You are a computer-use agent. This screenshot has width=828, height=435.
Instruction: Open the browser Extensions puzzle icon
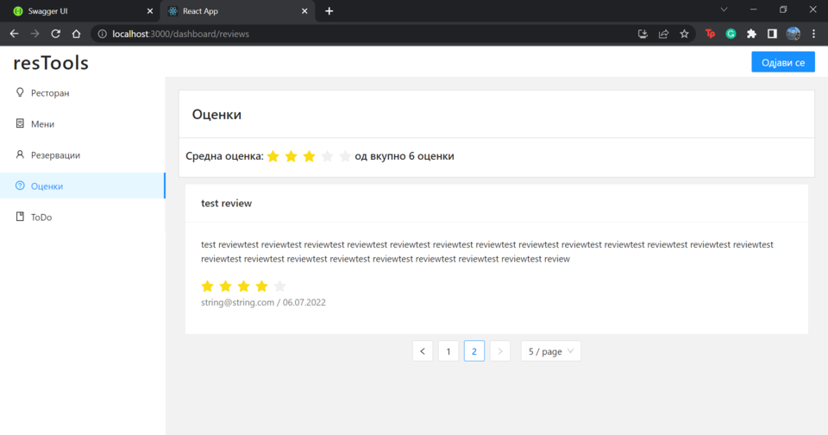[x=751, y=34]
